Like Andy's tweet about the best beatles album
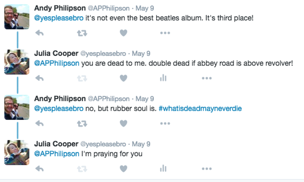 [x=123, y=33]
